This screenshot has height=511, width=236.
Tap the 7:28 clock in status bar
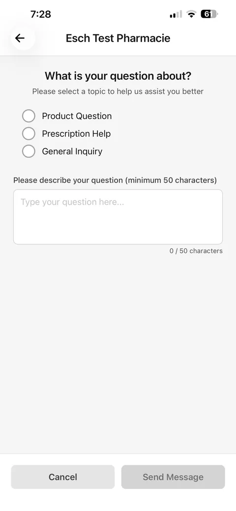point(41,14)
